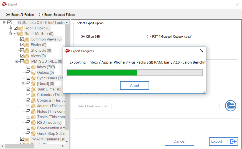Image resolution: width=242 pixels, height=149 pixels.
Task: Click the Quick Step Settings folder icon
Action: (33, 134)
